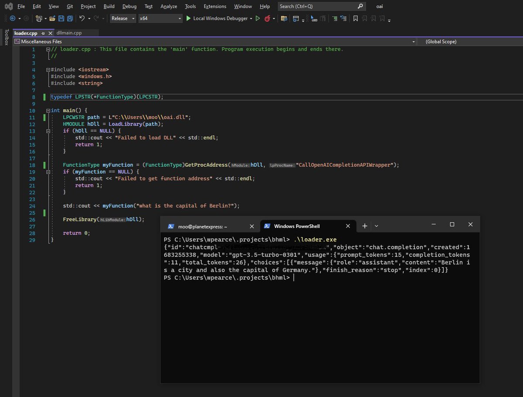Image resolution: width=523 pixels, height=397 pixels.
Task: Click the Visual Studio logo icon
Action: click(8, 6)
